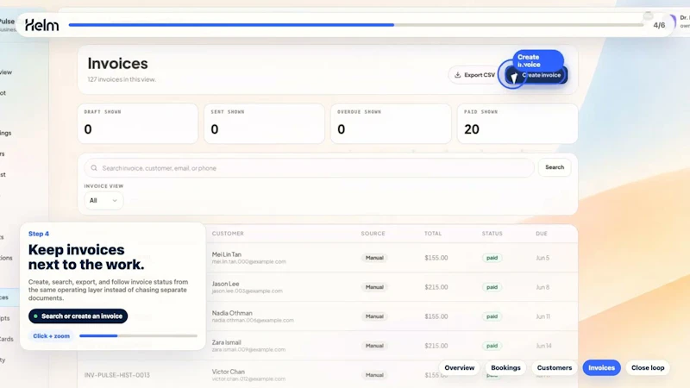Click the Status column header
The height and width of the screenshot is (388, 690).
pos(492,234)
